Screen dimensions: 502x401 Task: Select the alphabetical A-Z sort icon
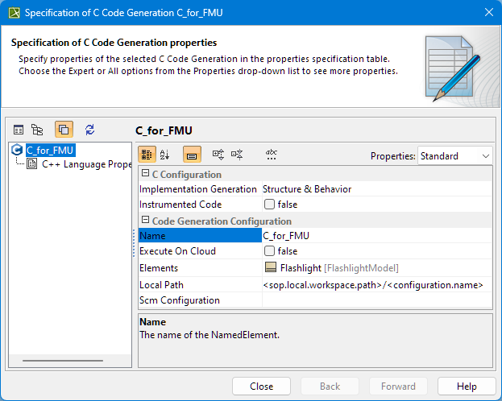pos(165,155)
